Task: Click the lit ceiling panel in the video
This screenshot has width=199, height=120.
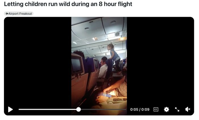Action: tap(96, 39)
